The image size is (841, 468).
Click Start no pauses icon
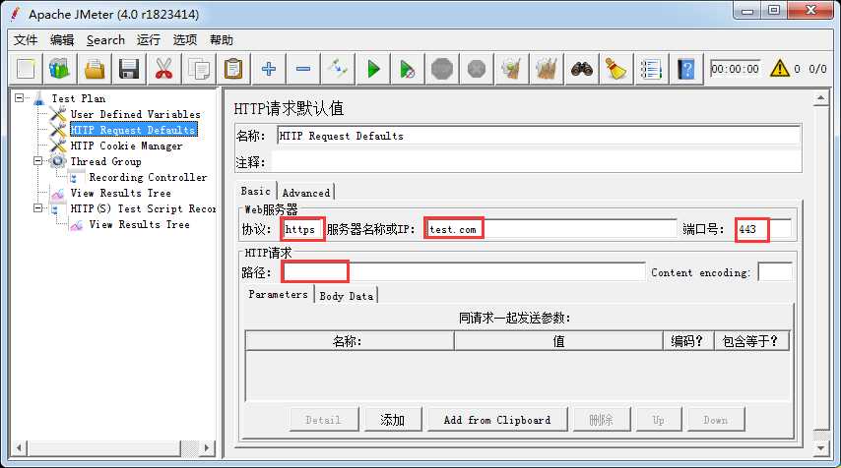click(408, 69)
